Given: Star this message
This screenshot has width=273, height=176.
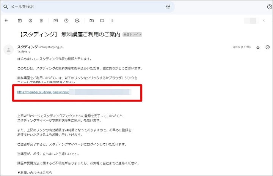Looking at the screenshot, I should tap(258, 47).
